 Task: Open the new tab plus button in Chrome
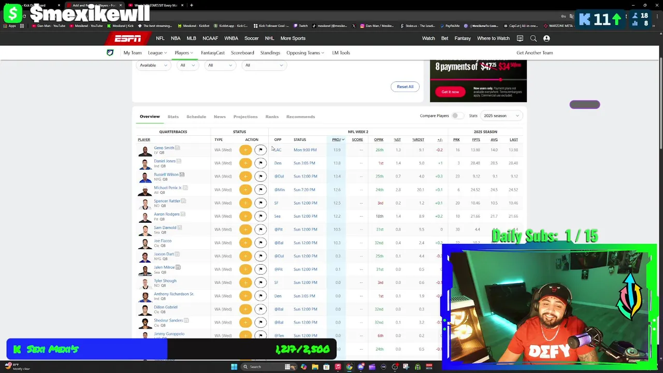[x=192, y=5]
